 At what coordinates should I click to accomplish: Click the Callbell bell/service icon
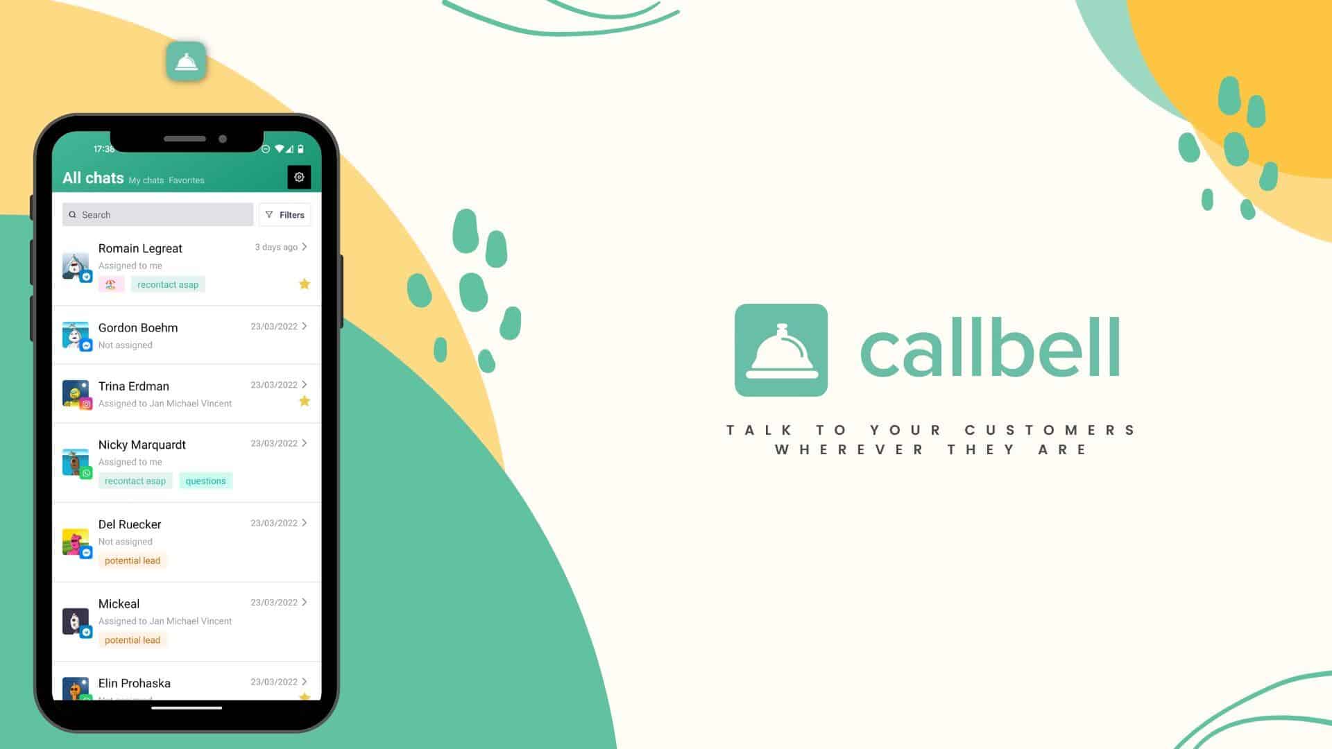click(781, 350)
